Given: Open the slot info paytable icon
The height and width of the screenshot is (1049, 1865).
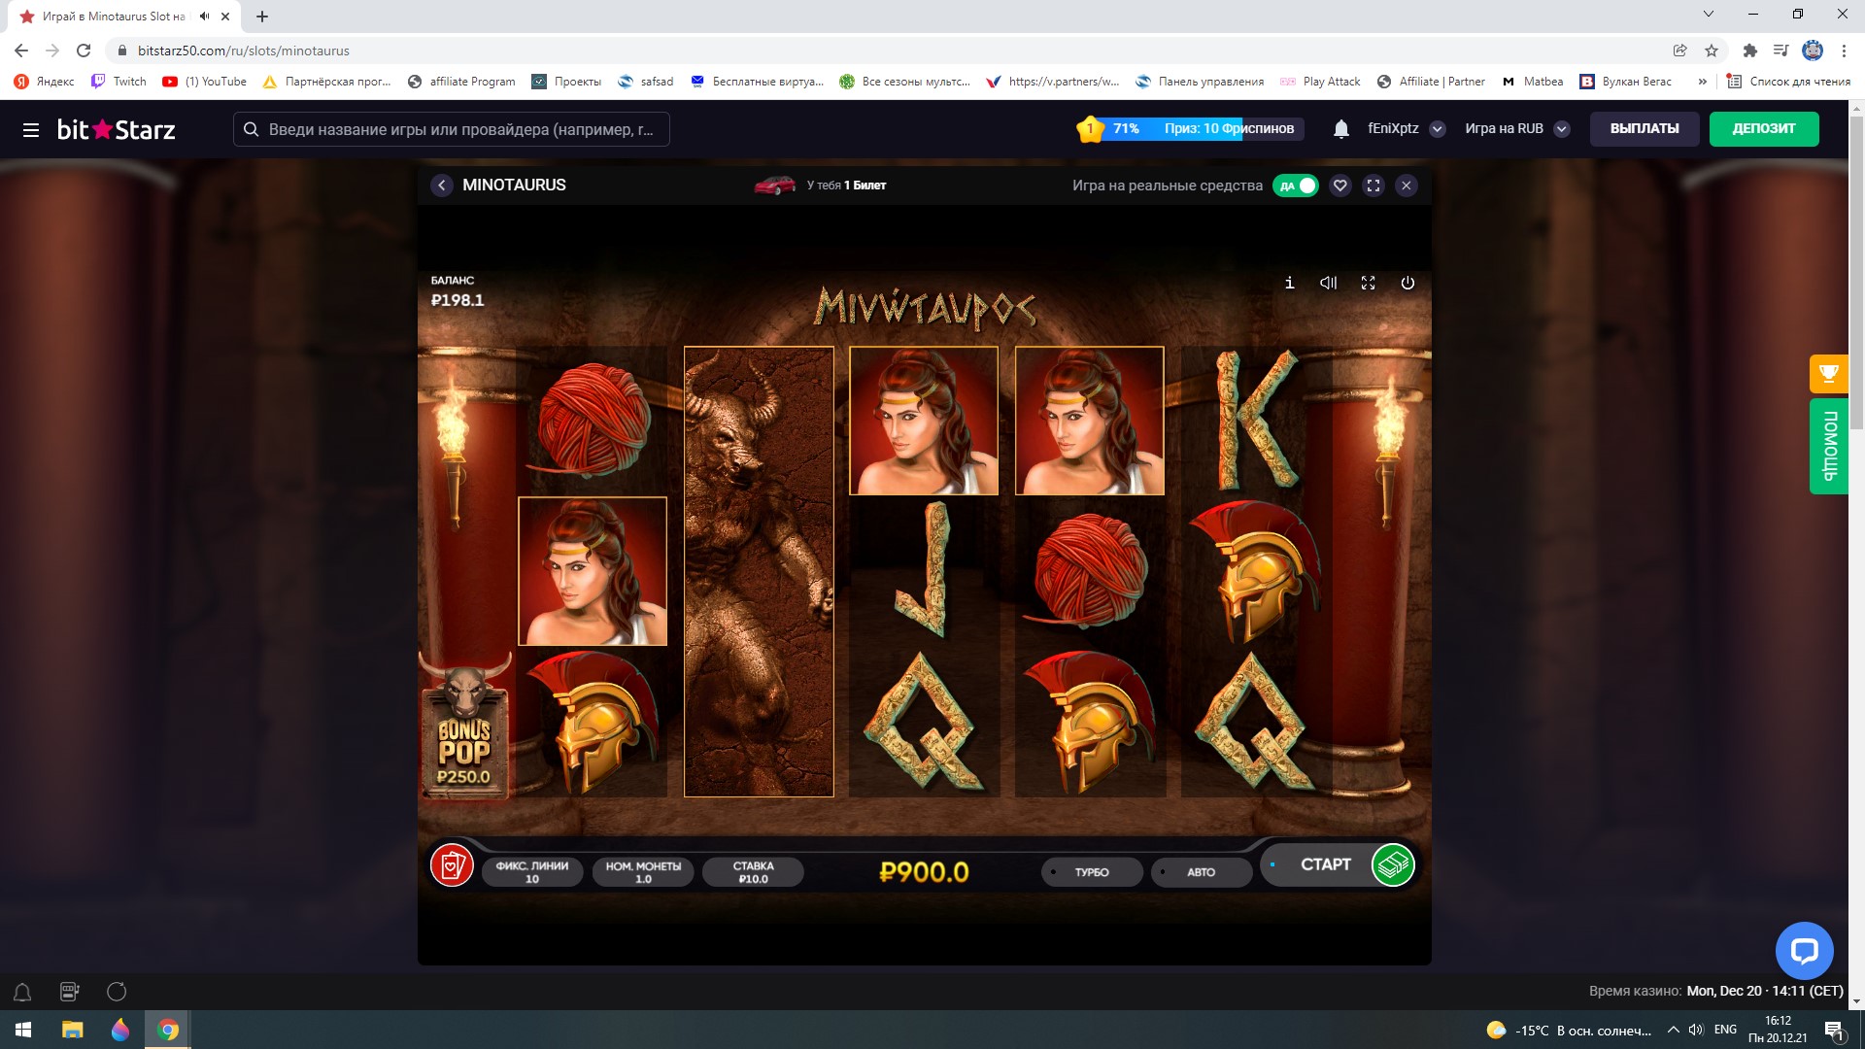Looking at the screenshot, I should tap(1289, 283).
